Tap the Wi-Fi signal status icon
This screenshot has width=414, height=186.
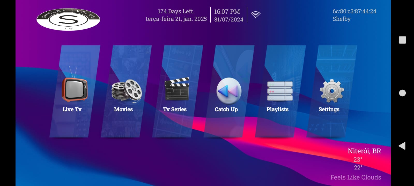[x=255, y=15]
